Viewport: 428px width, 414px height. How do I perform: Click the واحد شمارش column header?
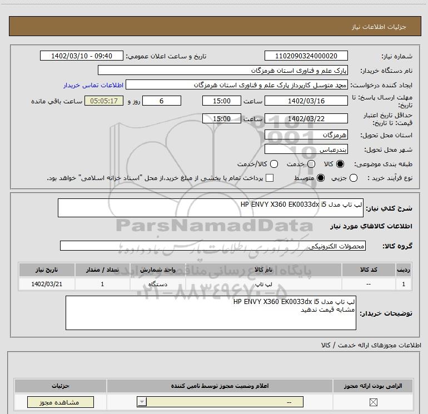158,270
